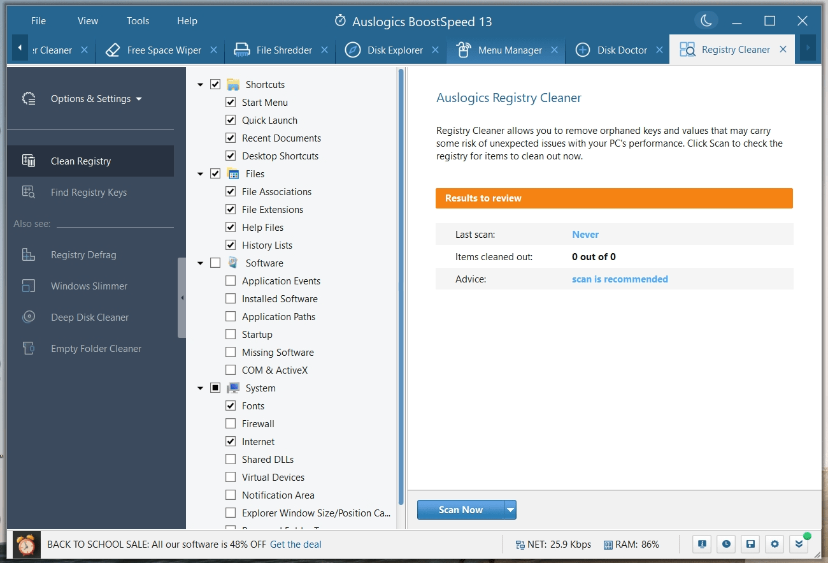Uncheck the Recent Documents checkbox

pyautogui.click(x=231, y=138)
